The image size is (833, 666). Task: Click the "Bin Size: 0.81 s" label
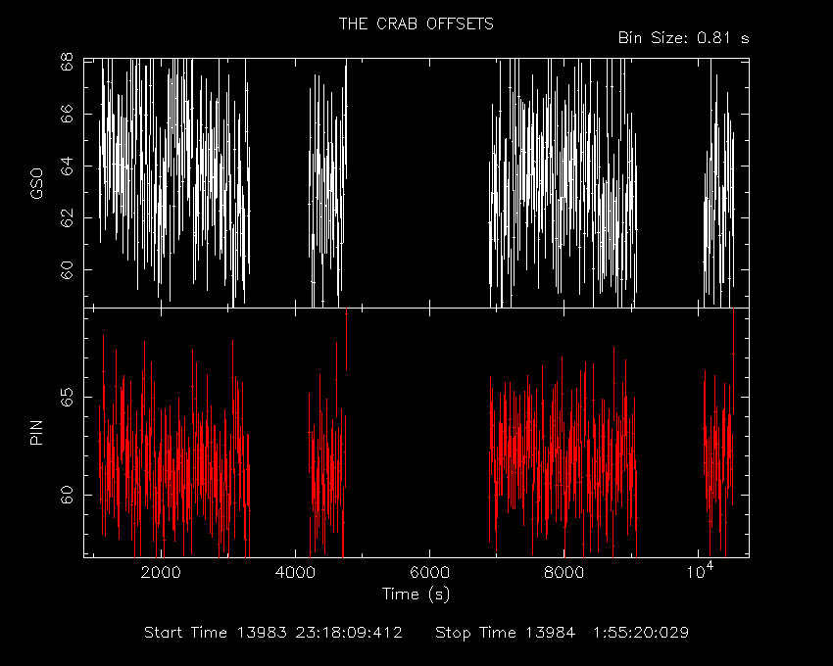[684, 38]
